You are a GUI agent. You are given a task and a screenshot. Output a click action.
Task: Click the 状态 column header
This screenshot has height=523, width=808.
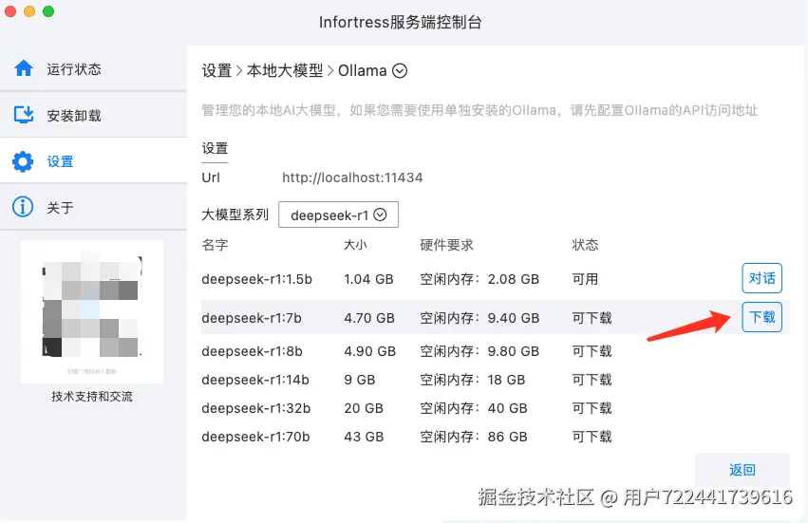click(585, 245)
